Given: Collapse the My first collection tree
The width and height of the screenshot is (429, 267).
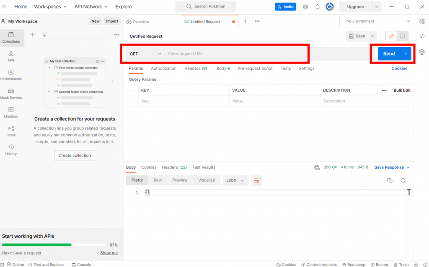Looking at the screenshot, I should (x=47, y=61).
